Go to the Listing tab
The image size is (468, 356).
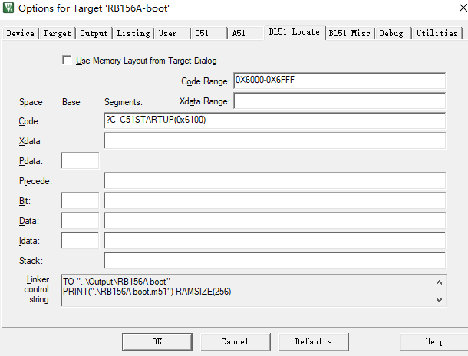click(133, 33)
